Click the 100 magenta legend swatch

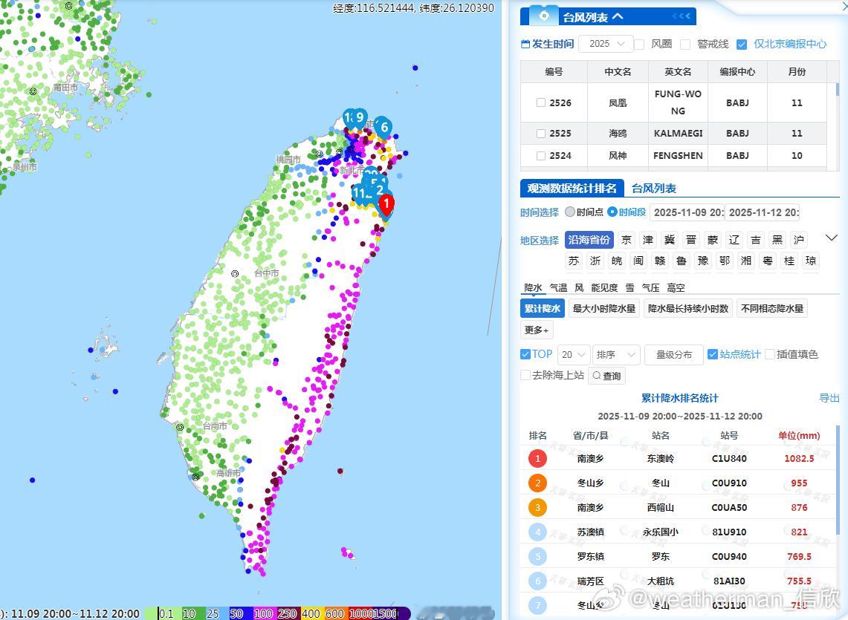[x=265, y=613]
